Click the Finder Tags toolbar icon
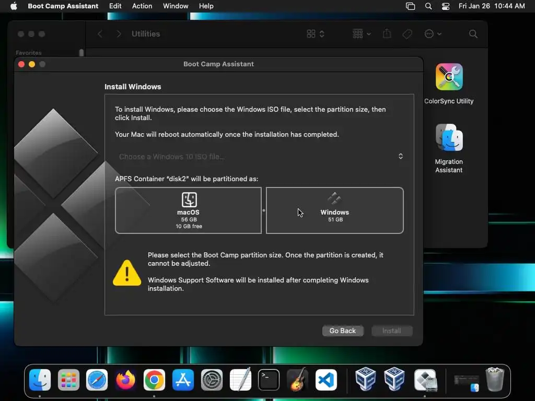The height and width of the screenshot is (401, 535). (x=407, y=34)
